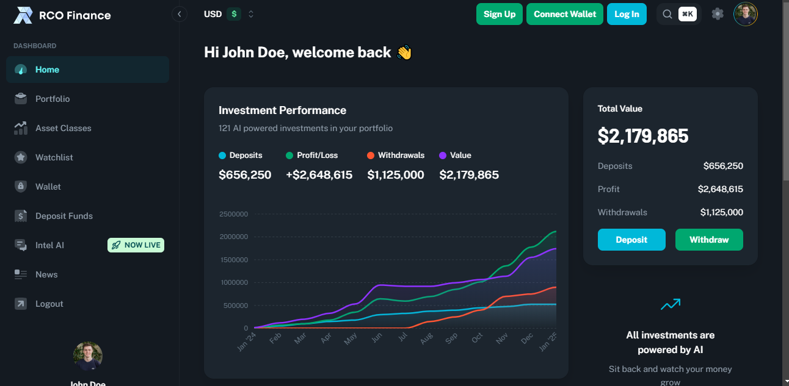Select the Asset Classes sidebar icon
This screenshot has height=386, width=789.
click(20, 127)
